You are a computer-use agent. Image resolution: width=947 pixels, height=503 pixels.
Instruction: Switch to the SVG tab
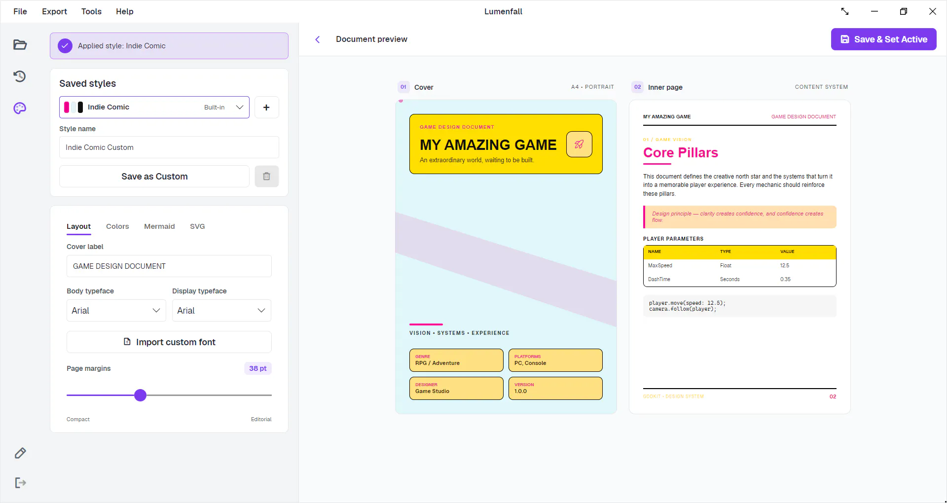pos(197,226)
